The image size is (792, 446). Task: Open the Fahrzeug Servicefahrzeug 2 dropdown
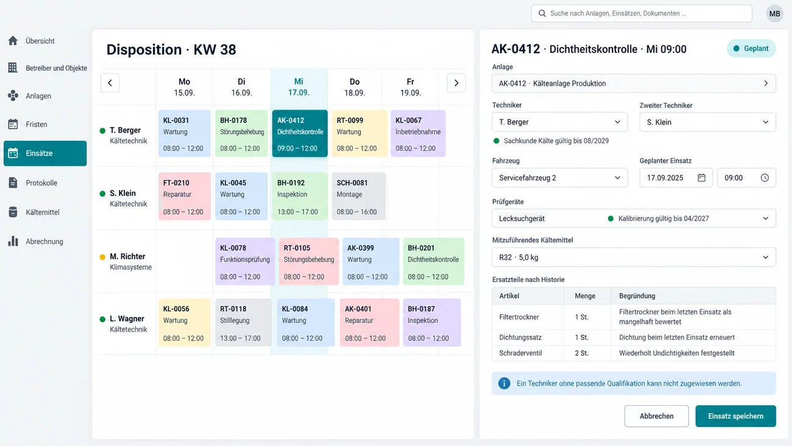pyautogui.click(x=559, y=178)
